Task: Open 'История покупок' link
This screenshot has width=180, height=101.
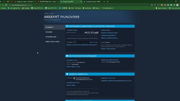Action: click(105, 30)
